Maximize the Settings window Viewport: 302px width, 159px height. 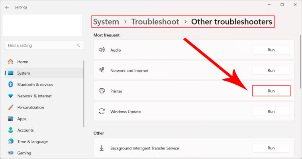[282, 5]
